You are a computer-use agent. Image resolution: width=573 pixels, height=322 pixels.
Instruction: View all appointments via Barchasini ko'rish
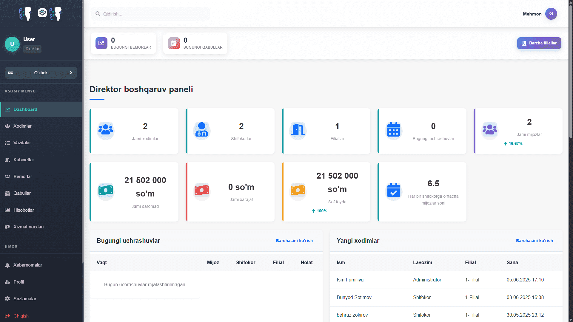point(294,241)
